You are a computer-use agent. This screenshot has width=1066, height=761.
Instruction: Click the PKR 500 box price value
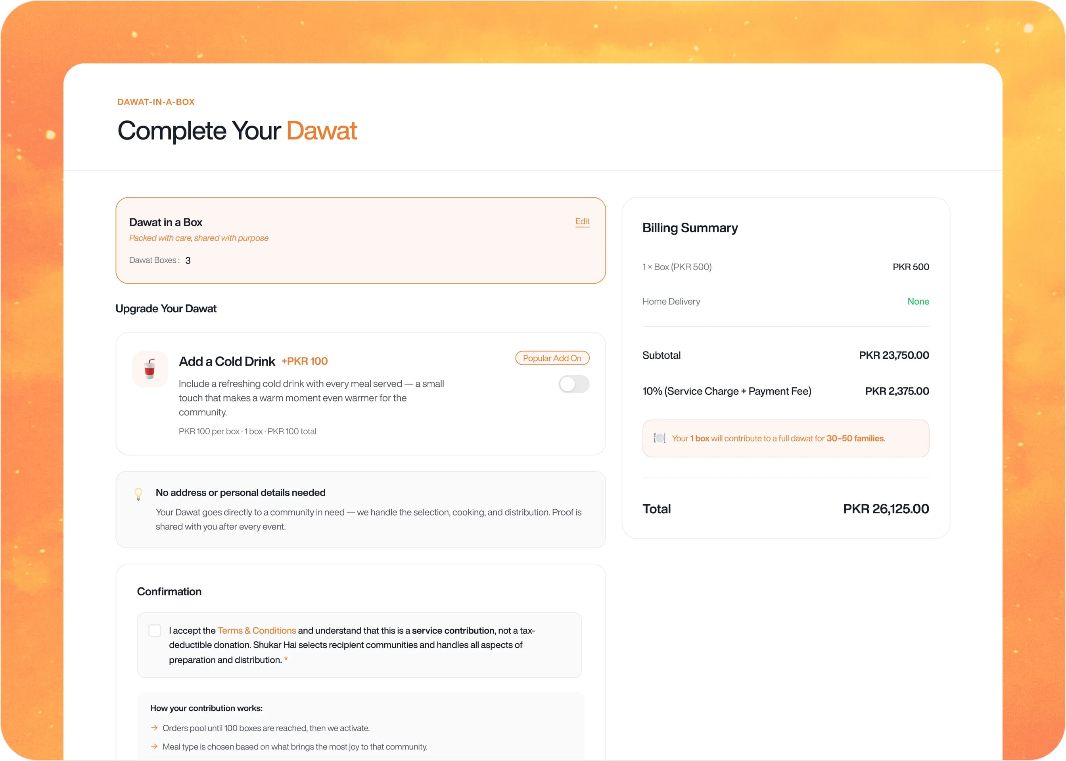coord(911,267)
